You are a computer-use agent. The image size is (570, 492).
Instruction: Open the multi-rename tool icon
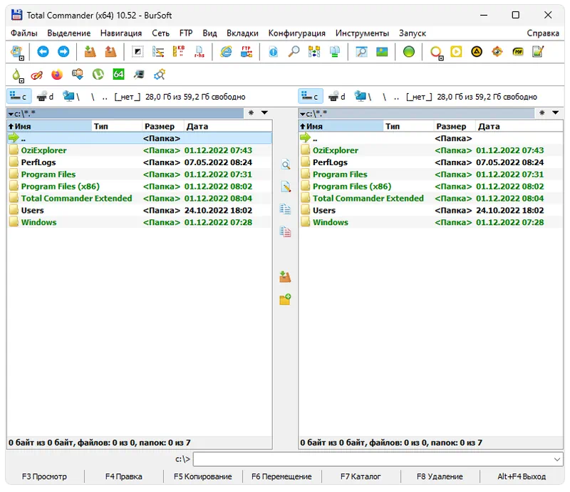(158, 51)
